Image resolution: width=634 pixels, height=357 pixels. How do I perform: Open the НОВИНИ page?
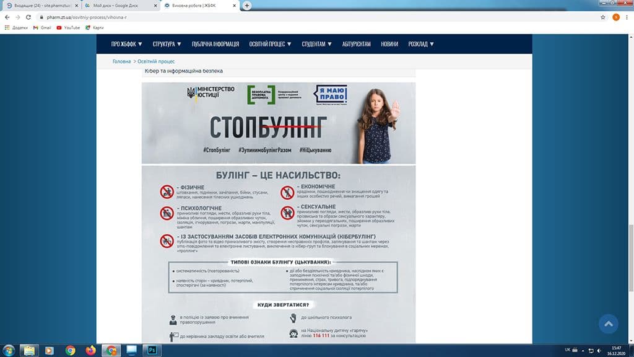pos(389,44)
